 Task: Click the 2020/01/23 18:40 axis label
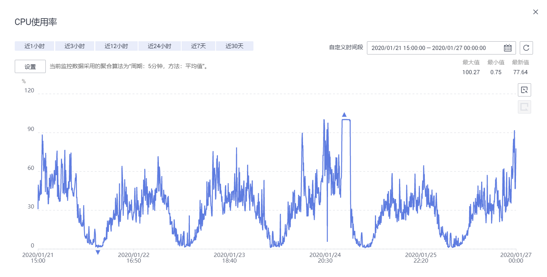point(229,258)
